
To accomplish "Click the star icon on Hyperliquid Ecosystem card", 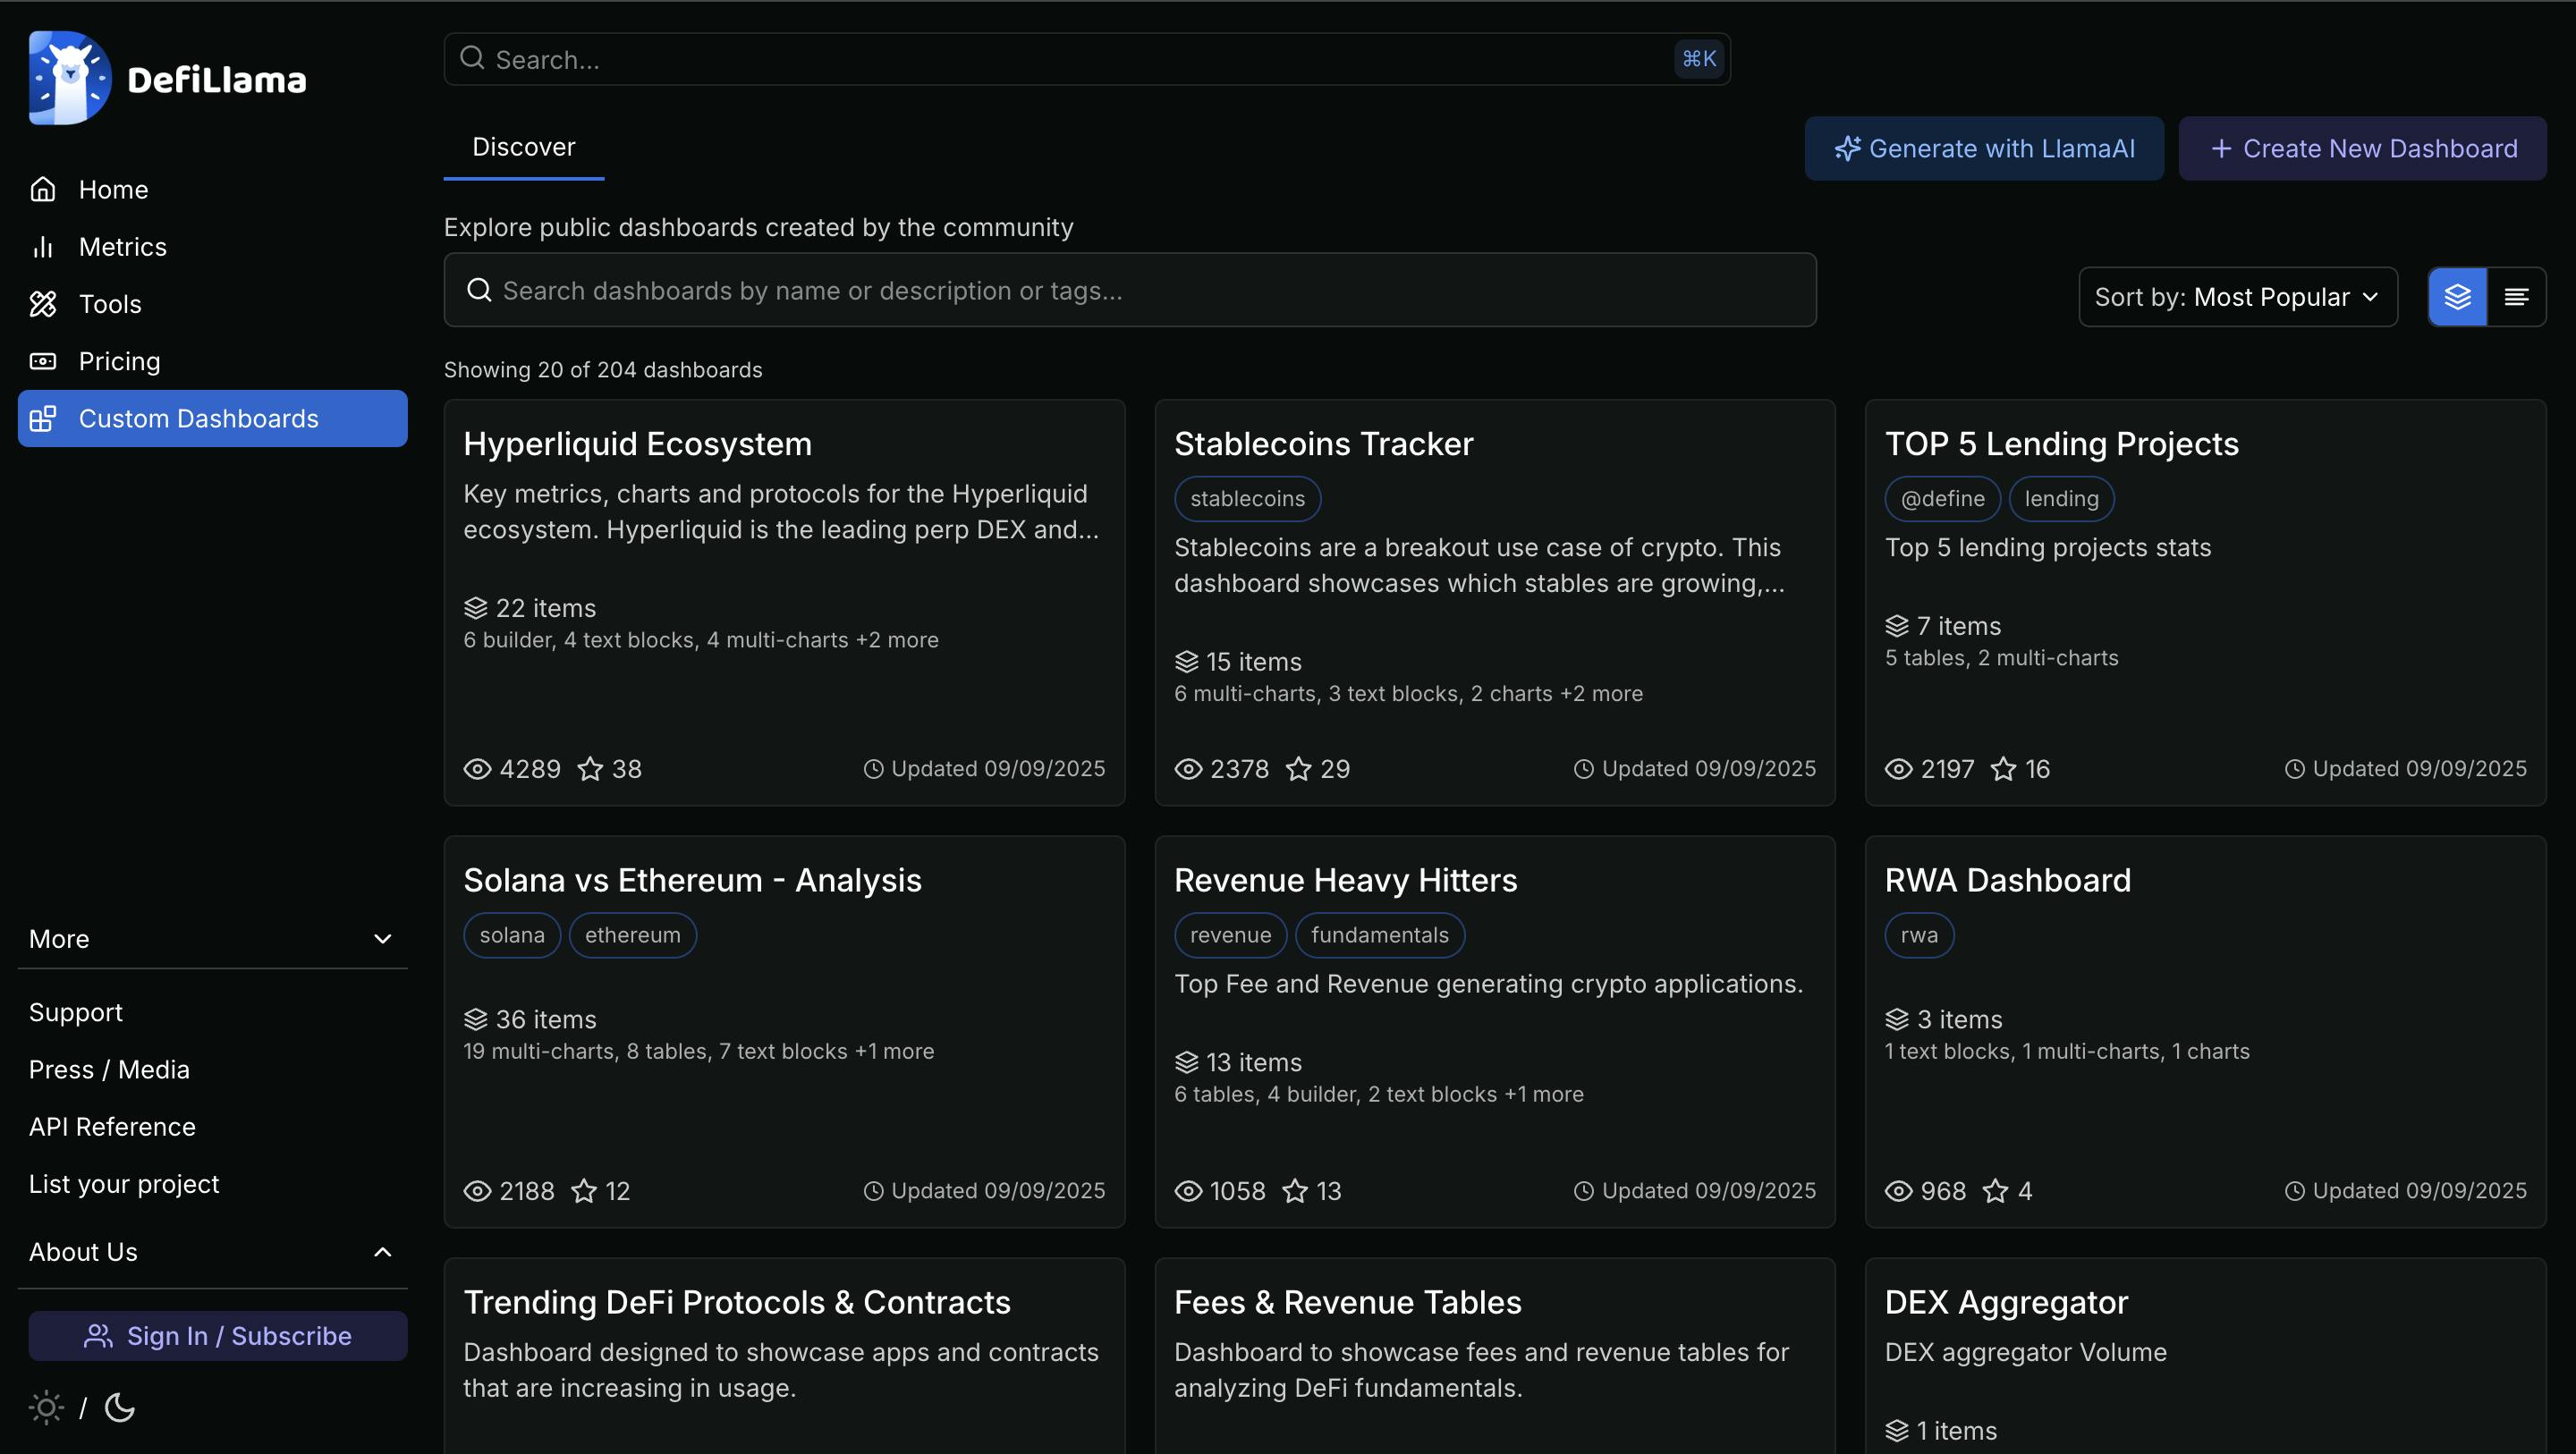I will 591,769.
